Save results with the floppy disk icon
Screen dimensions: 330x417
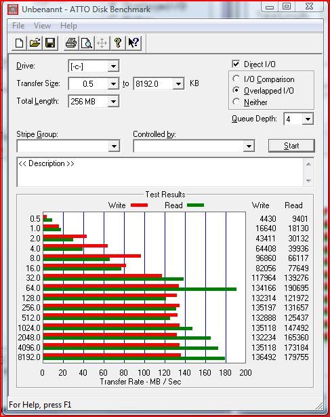pos(50,43)
